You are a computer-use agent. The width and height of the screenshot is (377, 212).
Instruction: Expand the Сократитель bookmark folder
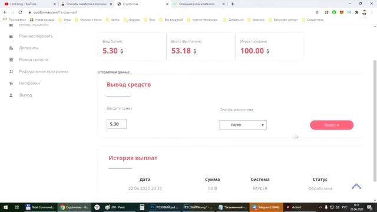313,19
